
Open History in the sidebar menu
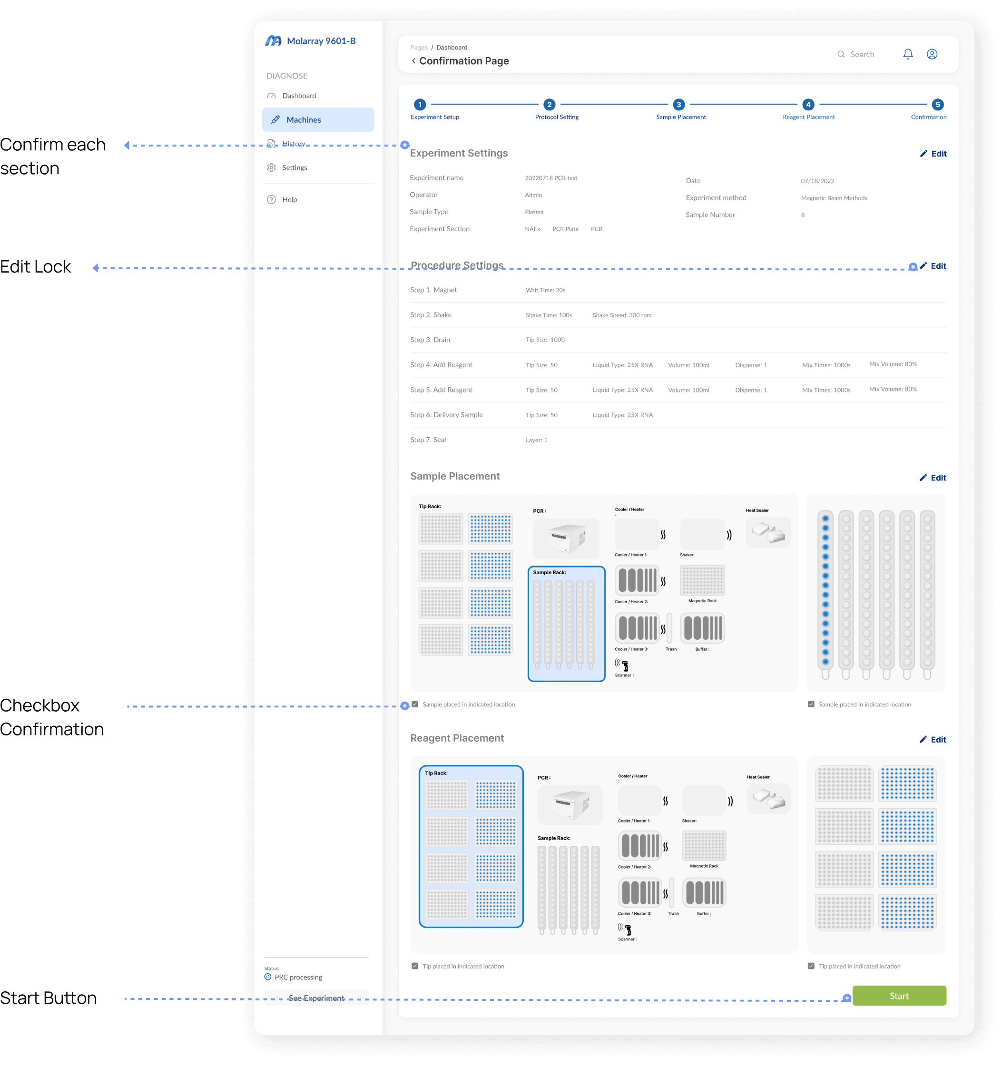tap(294, 144)
